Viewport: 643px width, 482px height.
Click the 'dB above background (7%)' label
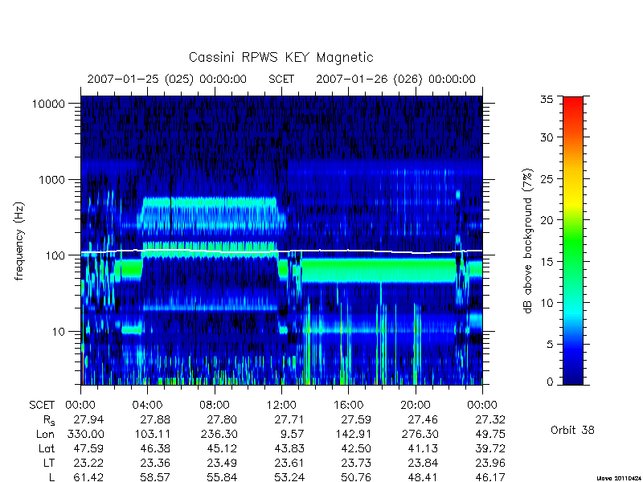tap(529, 241)
